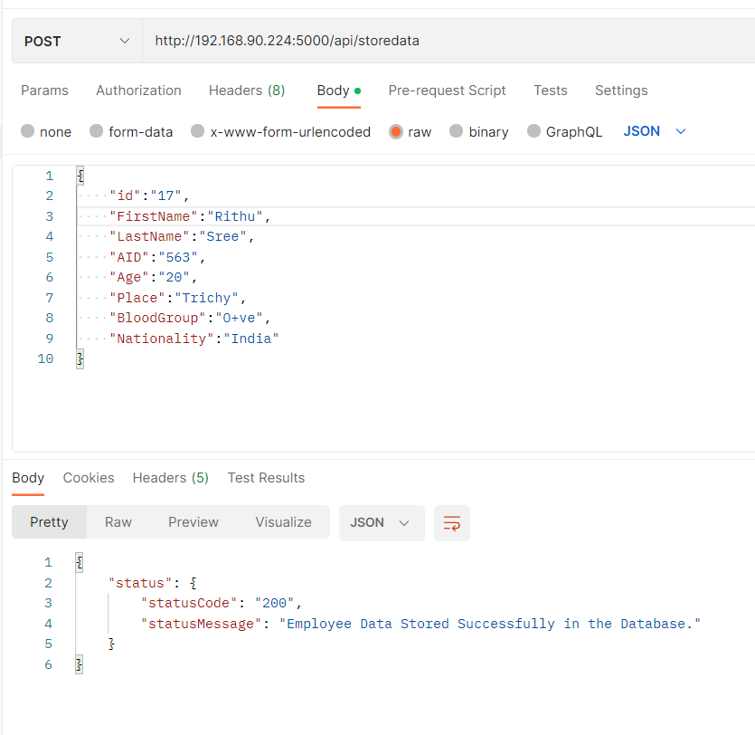This screenshot has width=755, height=735.
Task: Select the none body type
Action: click(46, 131)
